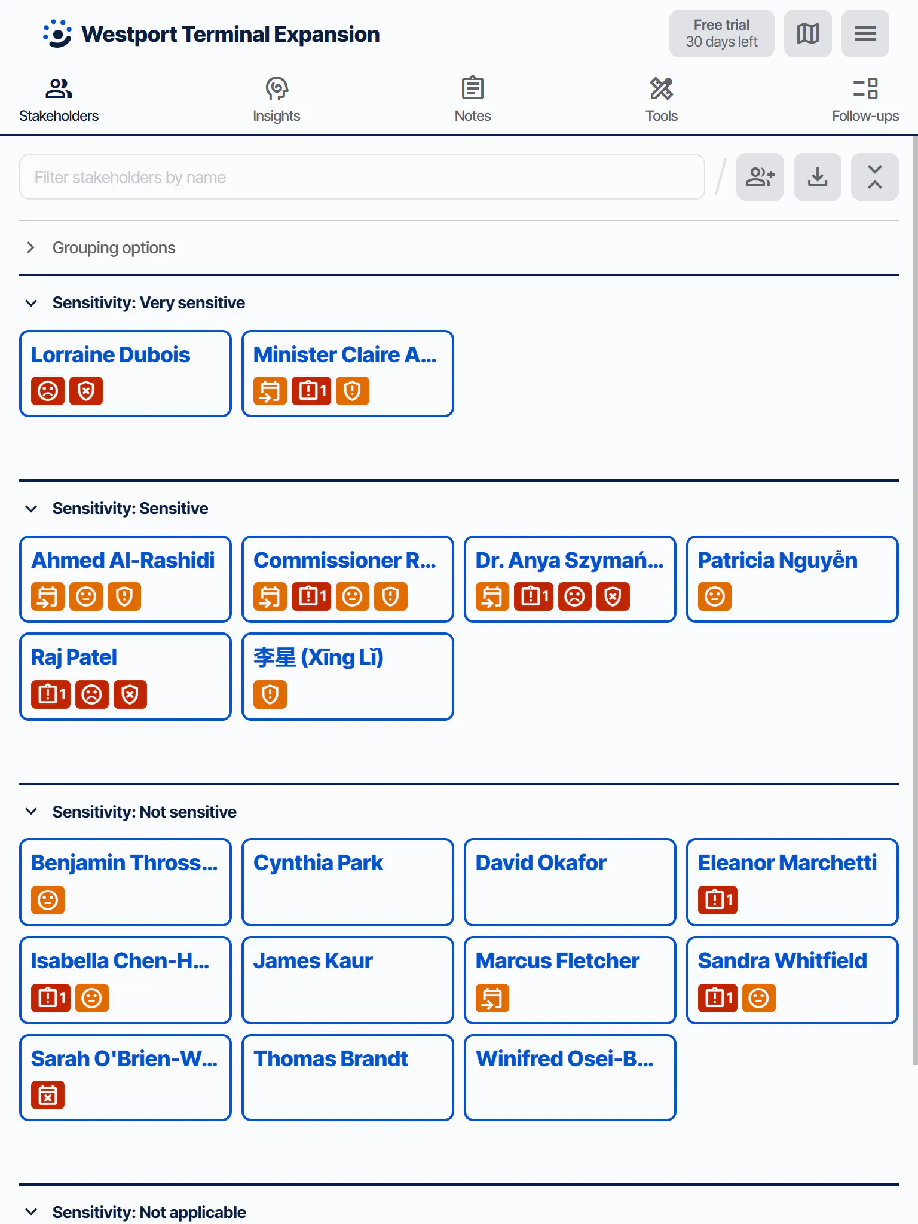The image size is (918, 1224).
Task: Open Patricia Nguyễn's stakeholder name
Action: point(778,561)
